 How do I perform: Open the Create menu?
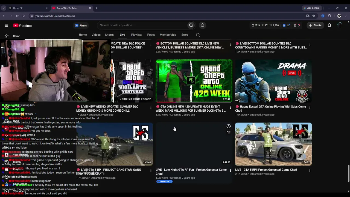(315, 25)
